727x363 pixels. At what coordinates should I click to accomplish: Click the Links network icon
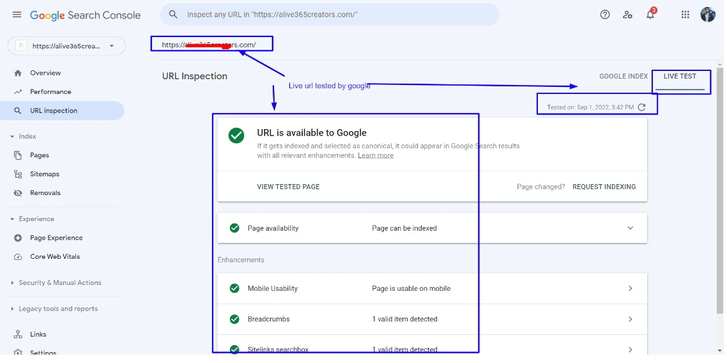coord(18,334)
